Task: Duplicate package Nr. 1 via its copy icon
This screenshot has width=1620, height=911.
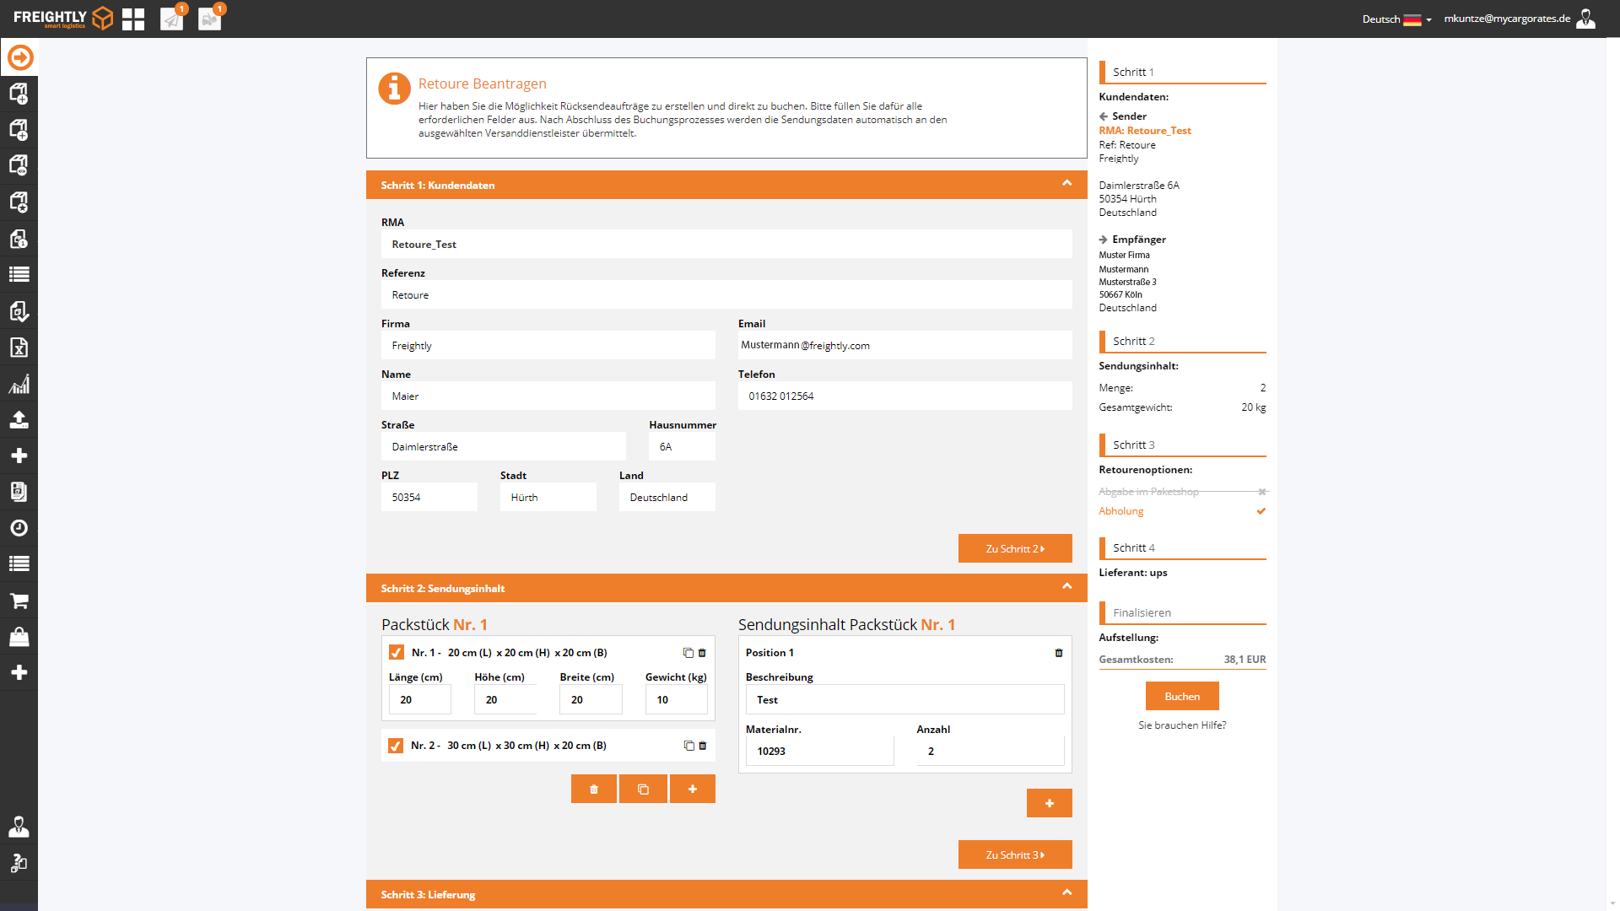Action: [688, 653]
